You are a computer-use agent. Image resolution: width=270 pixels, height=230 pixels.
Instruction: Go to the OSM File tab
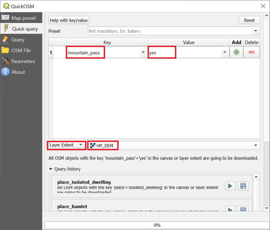pyautogui.click(x=21, y=50)
